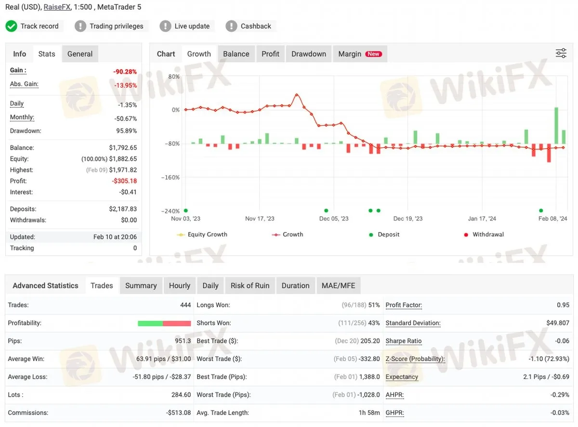Click the Expectancy link
This screenshot has height=427, width=578.
tap(402, 377)
